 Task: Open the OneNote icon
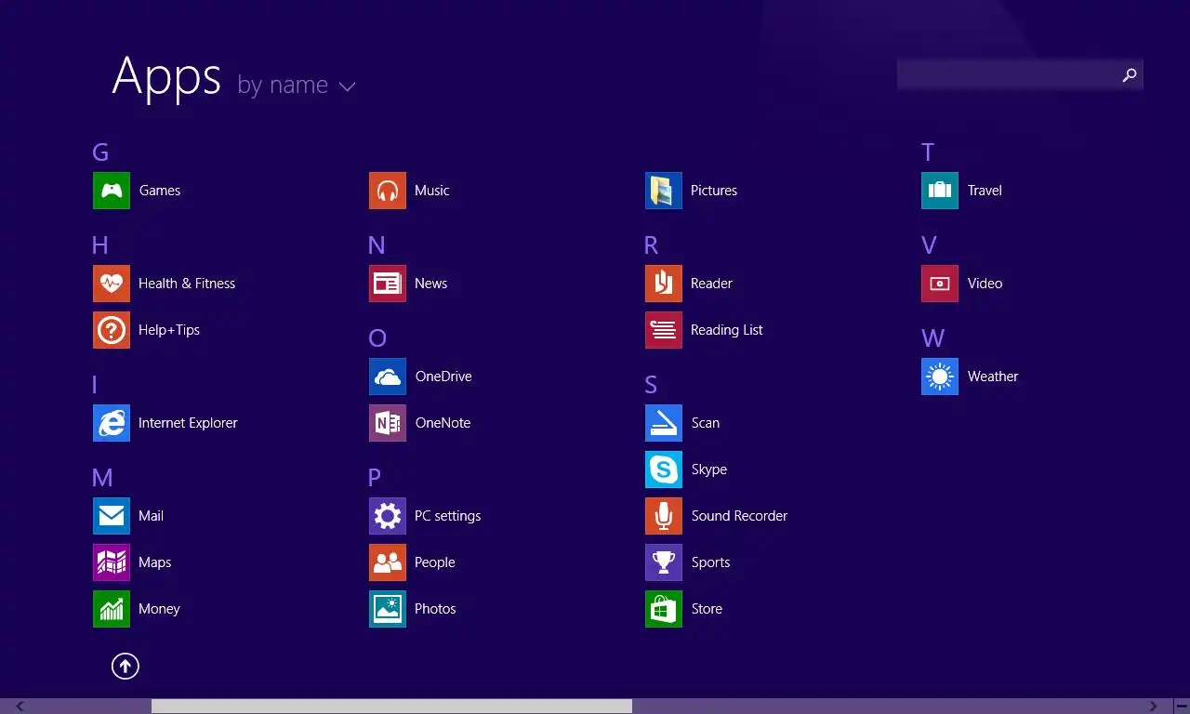388,423
